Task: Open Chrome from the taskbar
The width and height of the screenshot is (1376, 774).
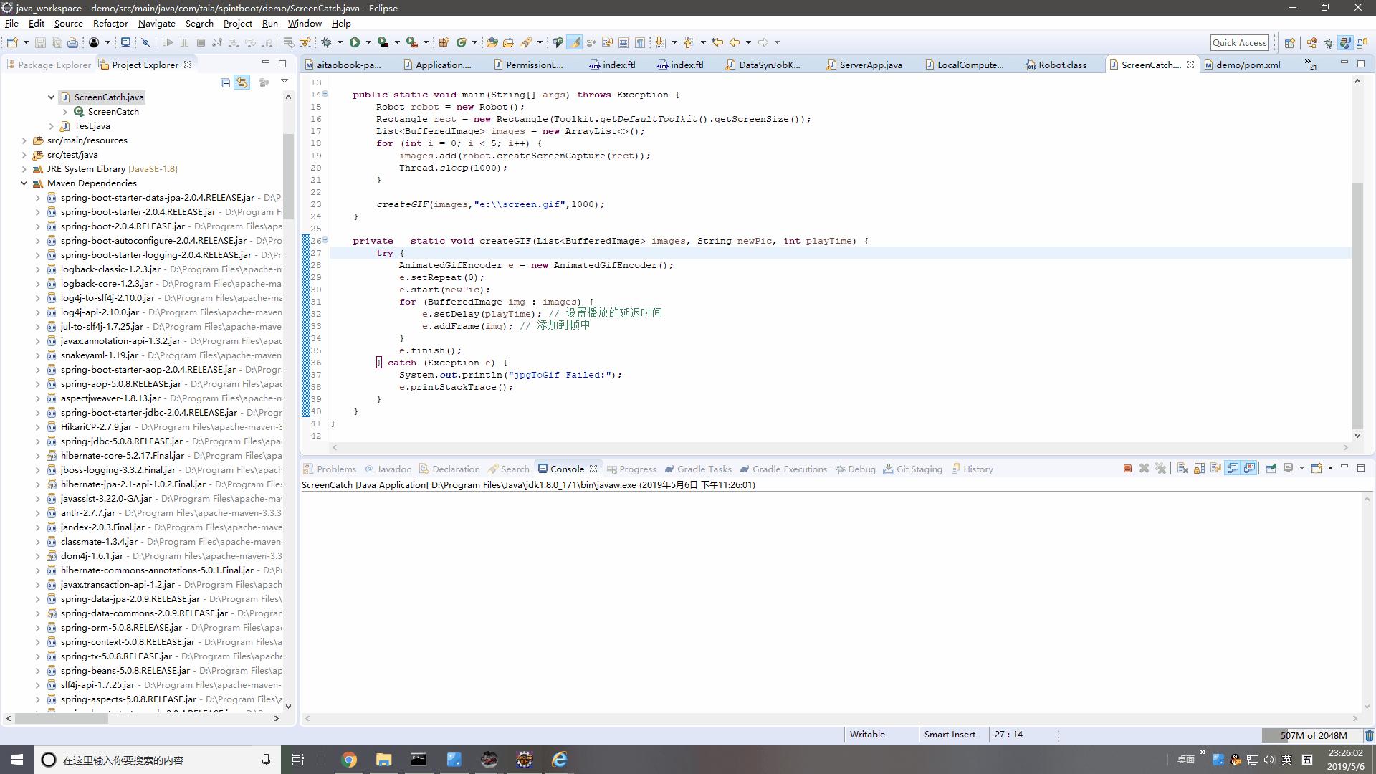Action: pyautogui.click(x=349, y=760)
